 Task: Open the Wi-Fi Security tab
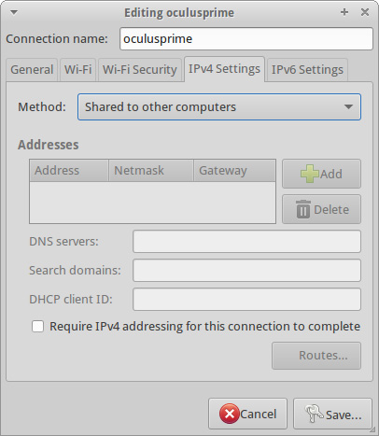pos(140,70)
